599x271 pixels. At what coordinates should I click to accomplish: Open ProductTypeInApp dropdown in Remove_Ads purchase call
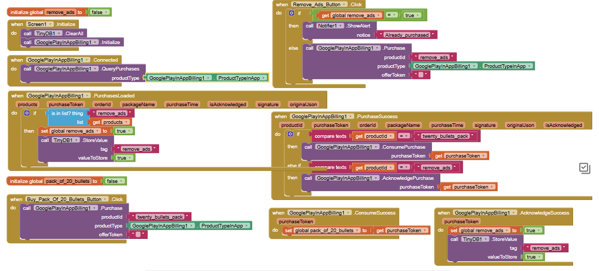tap(507, 66)
